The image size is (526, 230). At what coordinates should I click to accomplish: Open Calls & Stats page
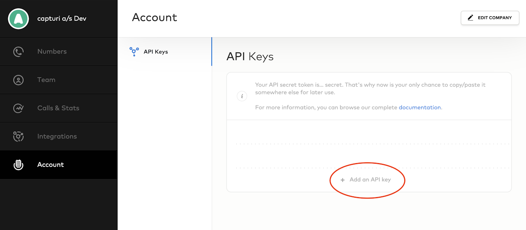pos(58,108)
